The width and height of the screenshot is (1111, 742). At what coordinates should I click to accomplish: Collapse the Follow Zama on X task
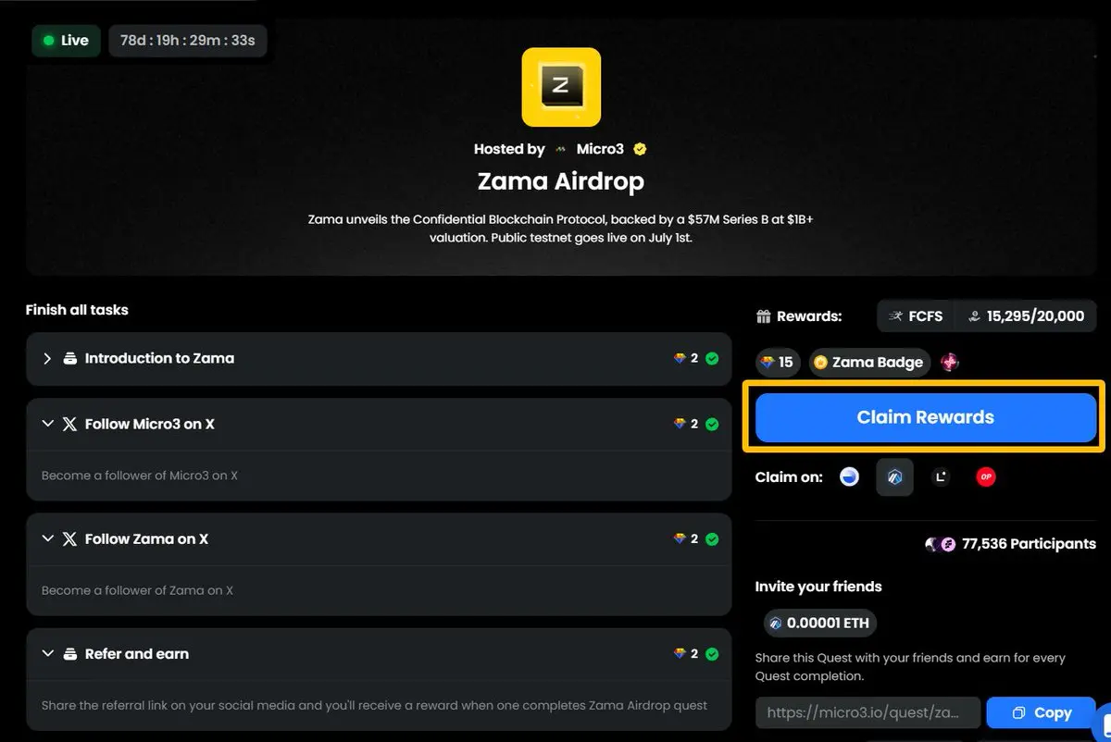(47, 538)
